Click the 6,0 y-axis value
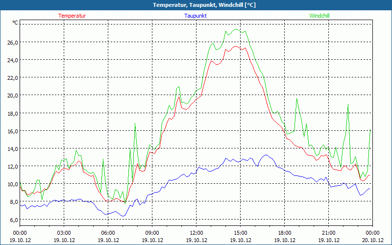The width and height of the screenshot is (392, 245). 14,220
